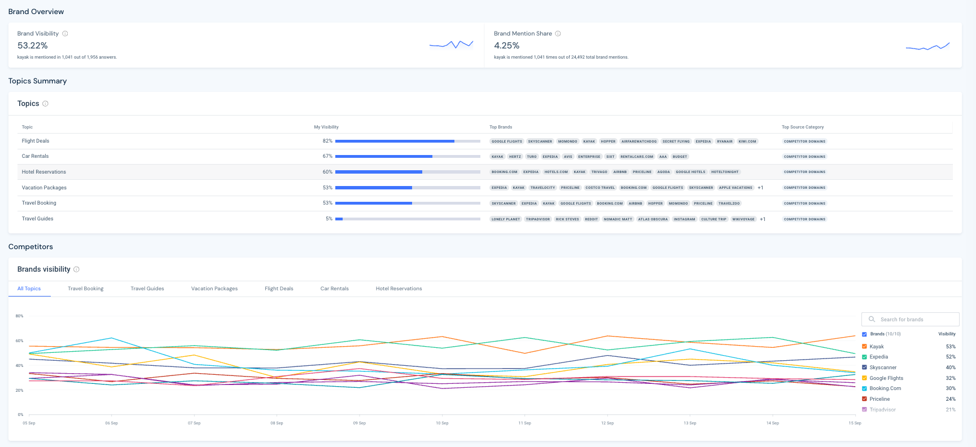Switch to the Flight Deals tab
976x447 pixels.
coord(279,289)
